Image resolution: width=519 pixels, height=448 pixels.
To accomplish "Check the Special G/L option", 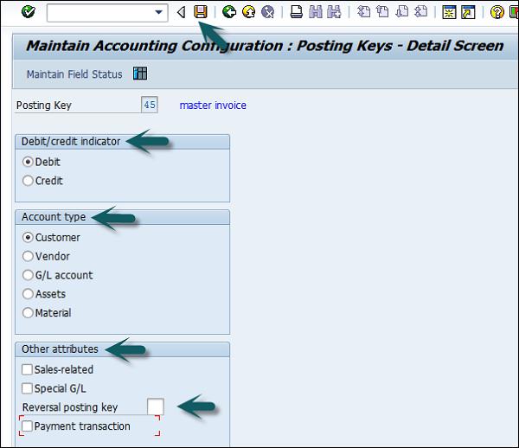I will [x=28, y=388].
